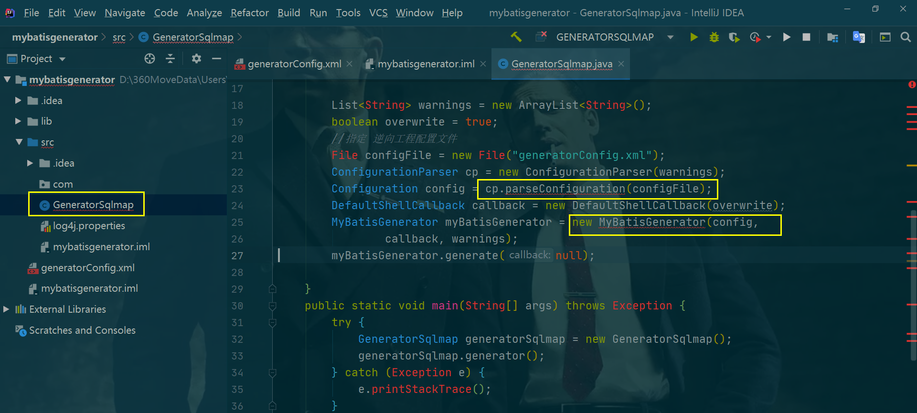Expand External Libraries node
This screenshot has width=917, height=413.
tap(6, 309)
